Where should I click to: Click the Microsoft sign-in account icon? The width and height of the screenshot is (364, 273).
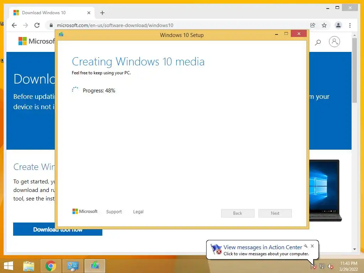pos(334,42)
